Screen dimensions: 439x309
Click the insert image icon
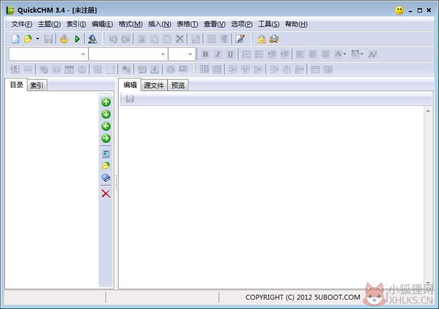point(15,70)
